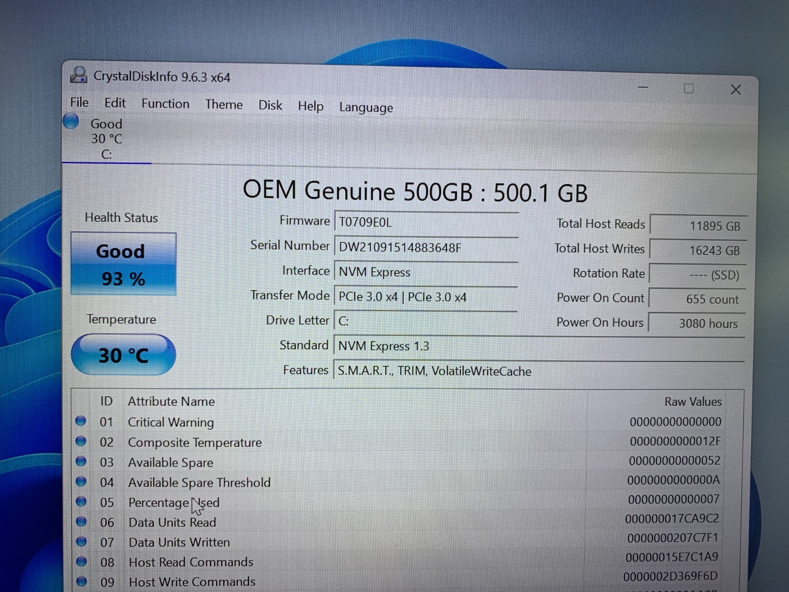Image resolution: width=789 pixels, height=592 pixels.
Task: Click the status dot for Available Spare Threshold
Action: coord(81,481)
